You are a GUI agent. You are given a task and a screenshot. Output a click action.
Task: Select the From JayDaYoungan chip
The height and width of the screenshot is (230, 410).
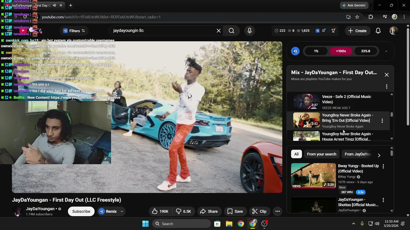(358, 154)
